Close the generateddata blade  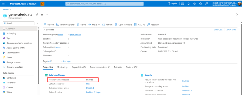pos(237,14)
